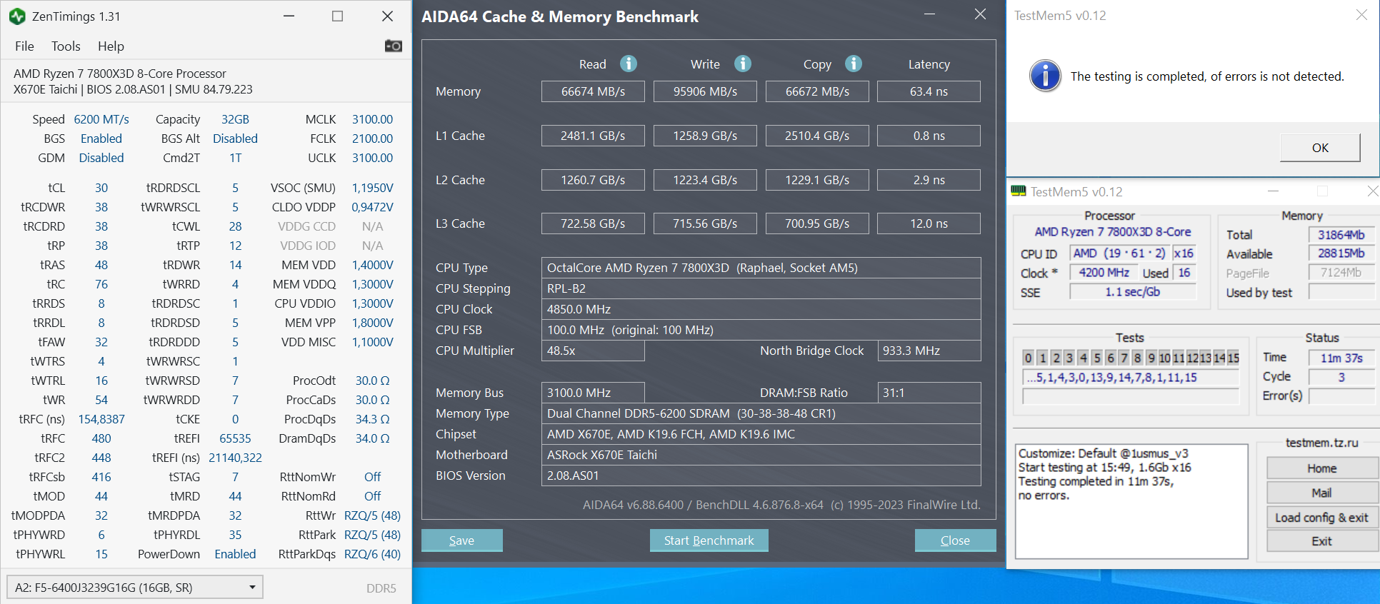Click the Memory Latency value 63.4 ns
Viewport: 1380px width, 604px height.
click(929, 91)
